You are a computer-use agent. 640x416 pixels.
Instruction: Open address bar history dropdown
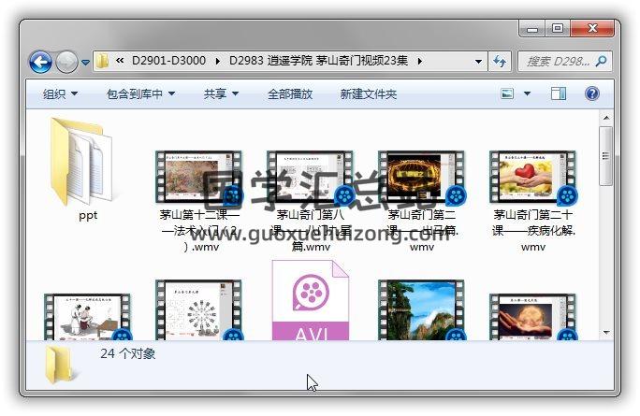pyautogui.click(x=478, y=62)
